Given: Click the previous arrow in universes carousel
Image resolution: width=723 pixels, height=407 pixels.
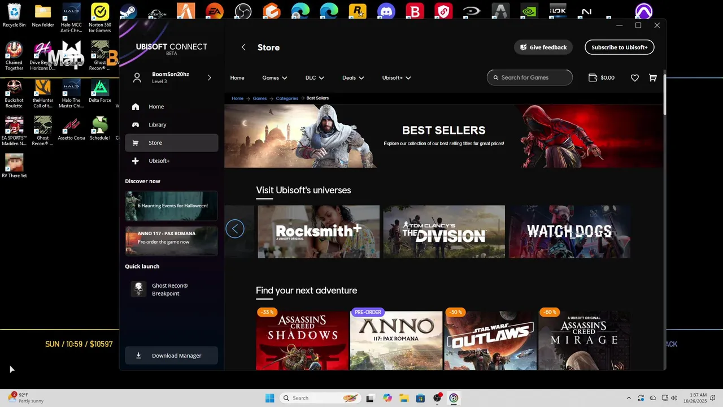Looking at the screenshot, I should pyautogui.click(x=235, y=229).
